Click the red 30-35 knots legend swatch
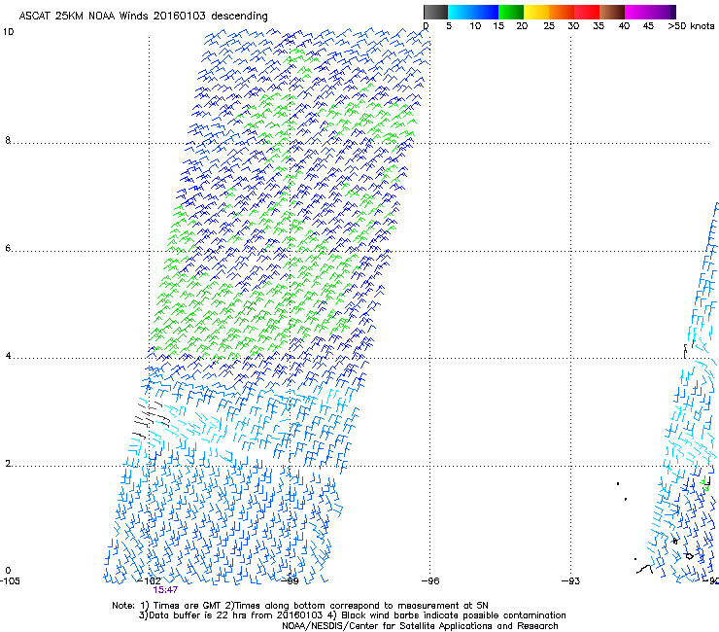The height and width of the screenshot is (632, 719). 587,12
